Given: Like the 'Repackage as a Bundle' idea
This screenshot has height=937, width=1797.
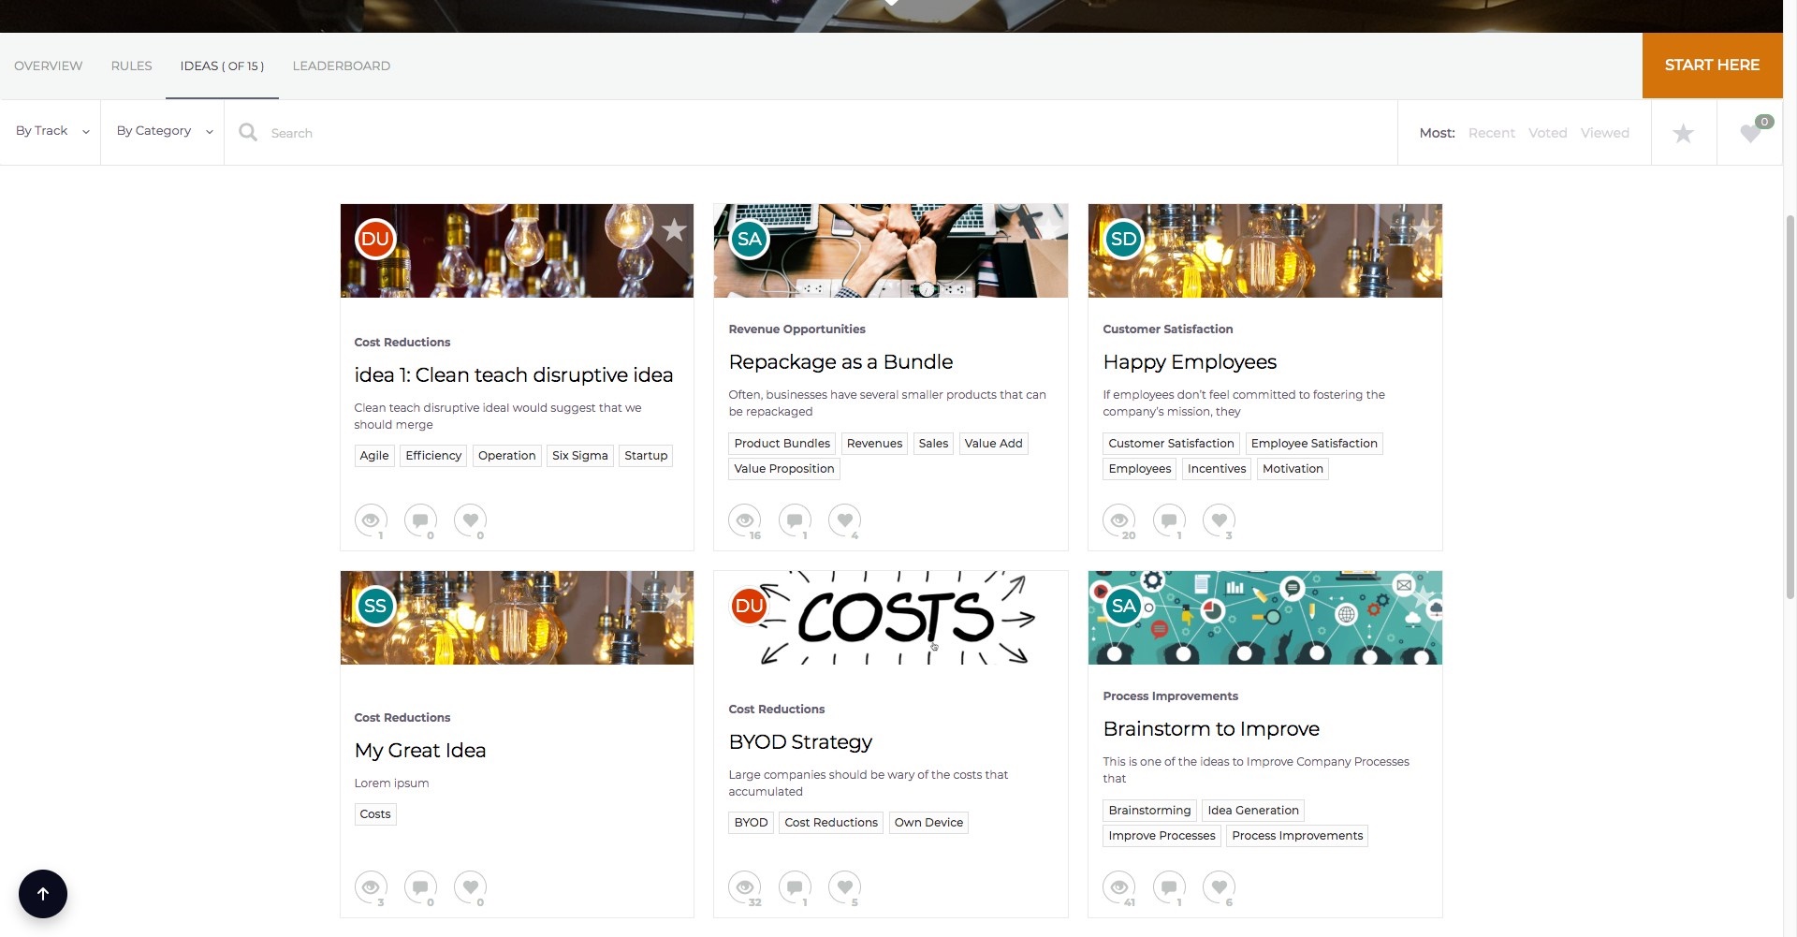Looking at the screenshot, I should (x=844, y=520).
